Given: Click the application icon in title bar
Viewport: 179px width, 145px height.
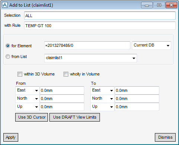Looking at the screenshot, I should (x=5, y=5).
